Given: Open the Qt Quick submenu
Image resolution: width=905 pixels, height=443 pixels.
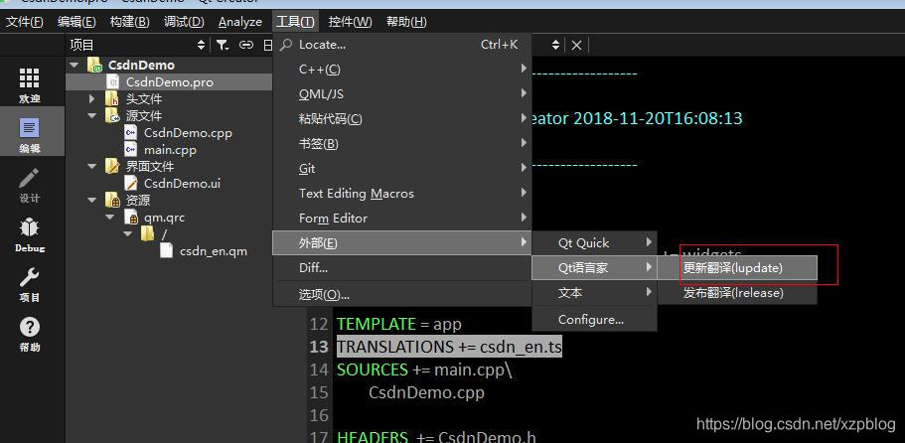Looking at the screenshot, I should (x=594, y=242).
